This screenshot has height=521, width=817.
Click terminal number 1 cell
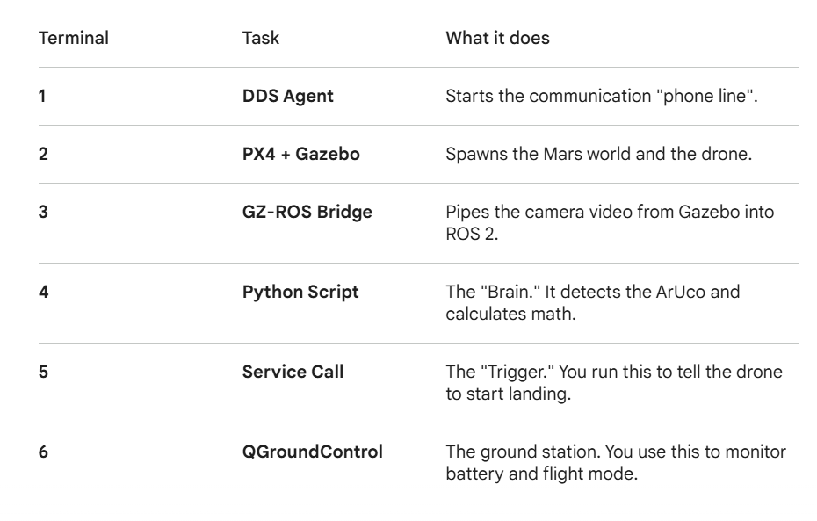(42, 97)
